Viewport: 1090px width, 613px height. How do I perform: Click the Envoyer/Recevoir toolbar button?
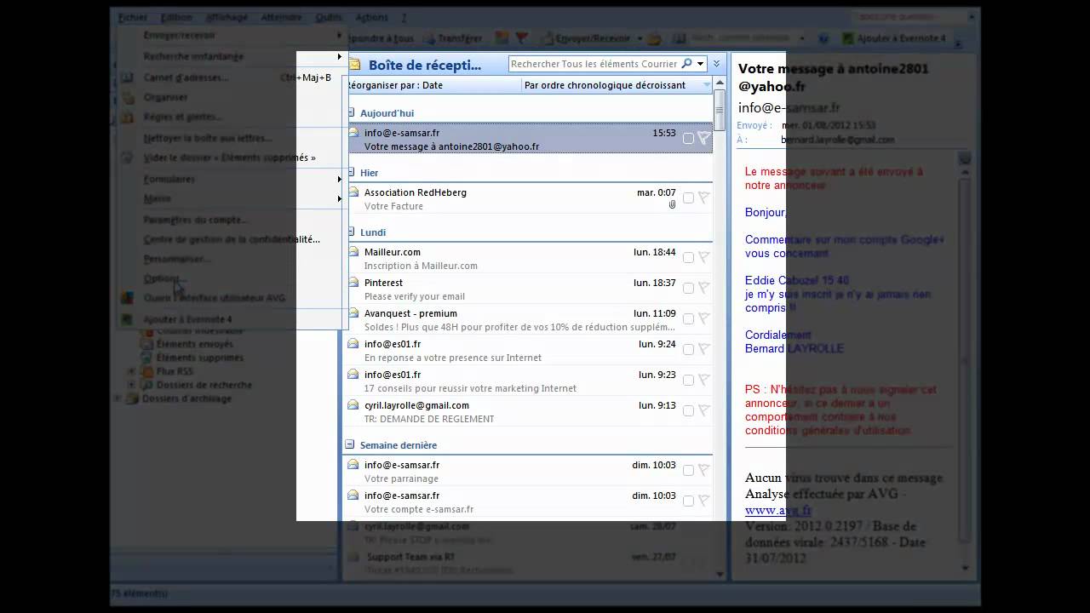[586, 38]
